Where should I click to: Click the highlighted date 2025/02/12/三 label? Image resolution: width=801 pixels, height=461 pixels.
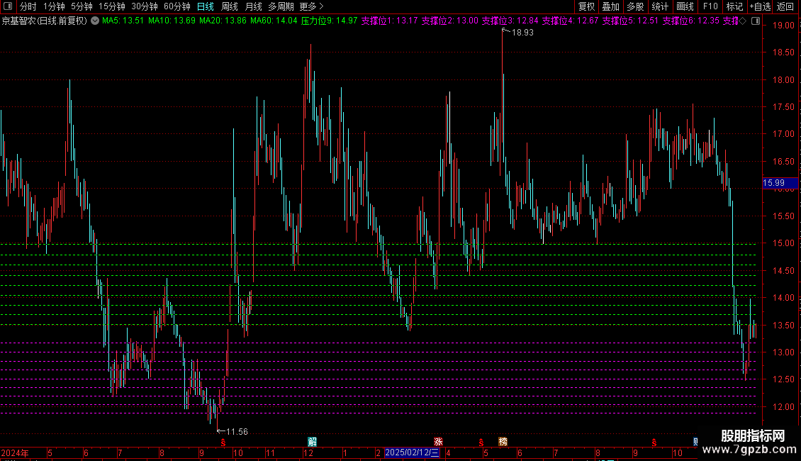[x=412, y=452]
